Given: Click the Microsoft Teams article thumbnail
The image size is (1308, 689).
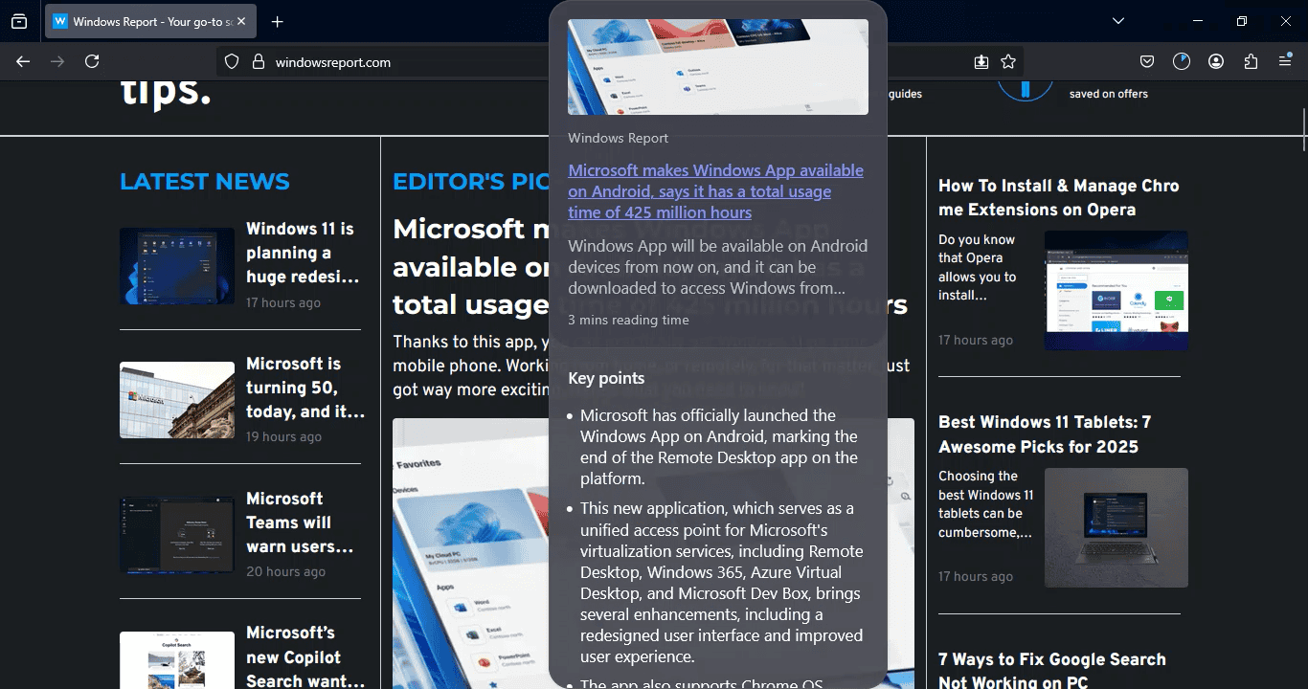Looking at the screenshot, I should pos(177,535).
